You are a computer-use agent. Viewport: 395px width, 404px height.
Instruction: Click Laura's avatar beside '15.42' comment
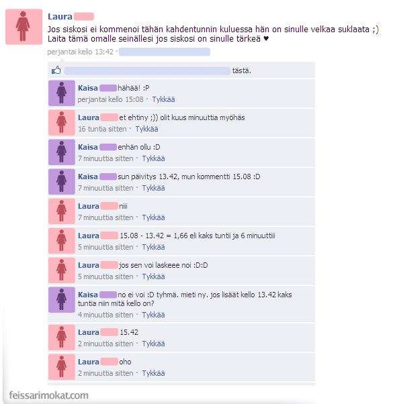[x=62, y=338]
